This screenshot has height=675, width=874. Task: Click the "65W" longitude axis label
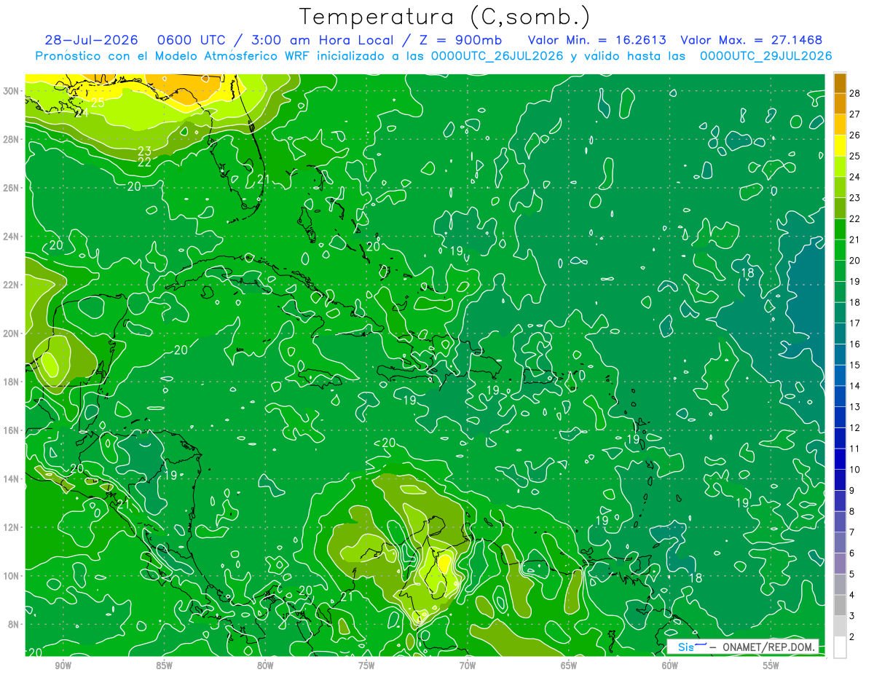(x=569, y=666)
